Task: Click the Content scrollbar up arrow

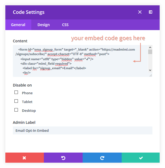Action: [x=150, y=47]
